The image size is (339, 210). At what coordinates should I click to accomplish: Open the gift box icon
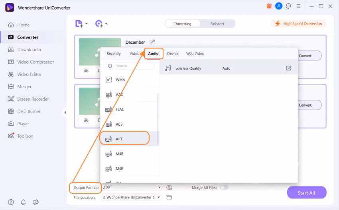tap(269, 6)
